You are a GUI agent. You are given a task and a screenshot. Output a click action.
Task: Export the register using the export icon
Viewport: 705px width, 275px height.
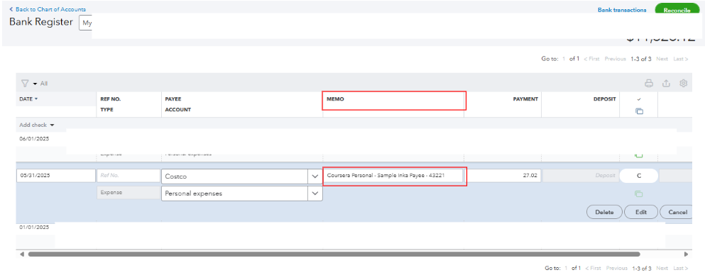(667, 83)
